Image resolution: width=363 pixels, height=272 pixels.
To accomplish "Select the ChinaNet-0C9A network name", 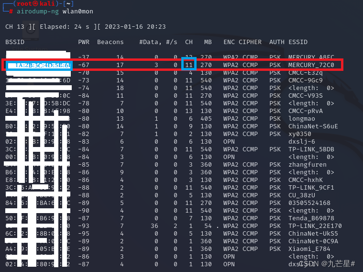I will pyautogui.click(x=313, y=241).
